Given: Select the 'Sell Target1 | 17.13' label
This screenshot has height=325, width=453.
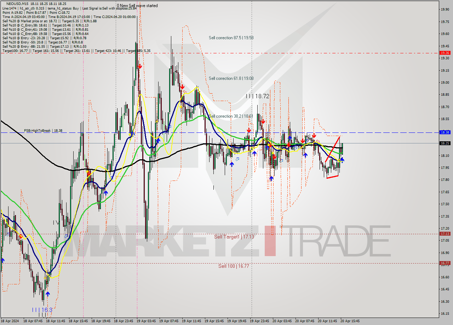Looking at the screenshot, I should [x=234, y=237].
